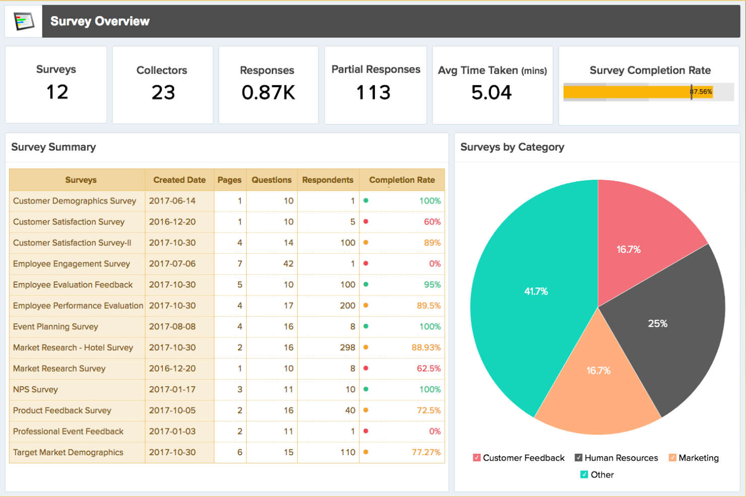Toggle the Other category legend checkbox
Screen dimensions: 746x497
pos(584,474)
